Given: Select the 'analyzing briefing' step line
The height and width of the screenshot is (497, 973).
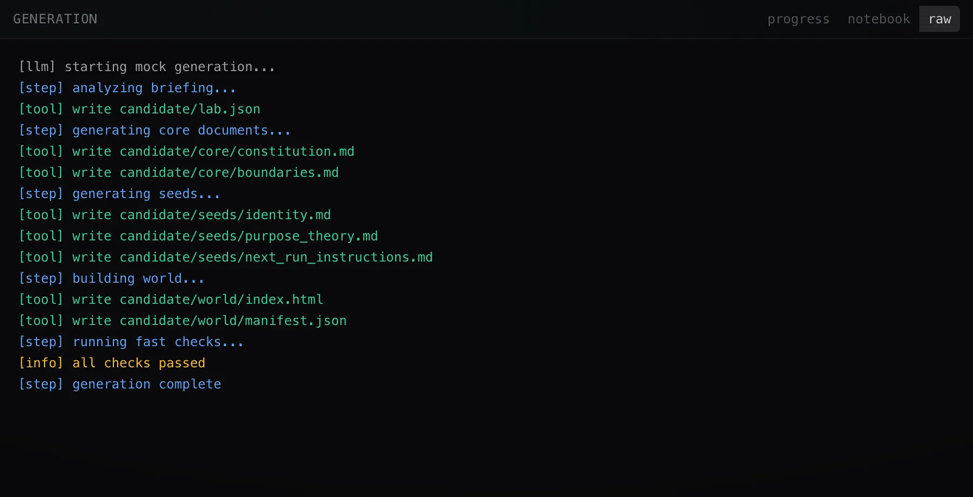Looking at the screenshot, I should [x=127, y=88].
